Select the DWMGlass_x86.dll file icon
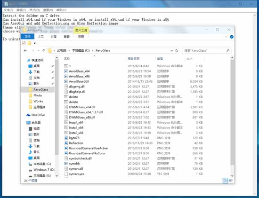Screen dimensions: 259x198 [x=66, y=117]
